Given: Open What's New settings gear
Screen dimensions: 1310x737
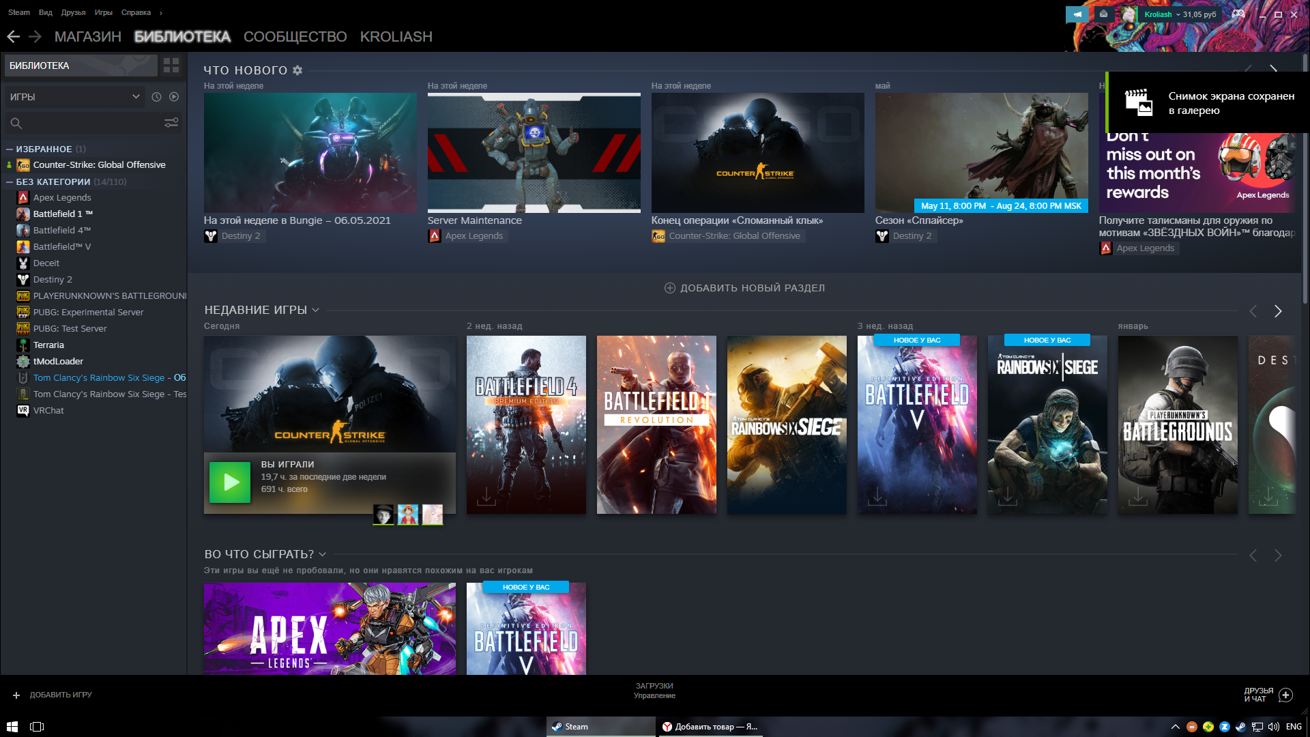Looking at the screenshot, I should point(297,70).
